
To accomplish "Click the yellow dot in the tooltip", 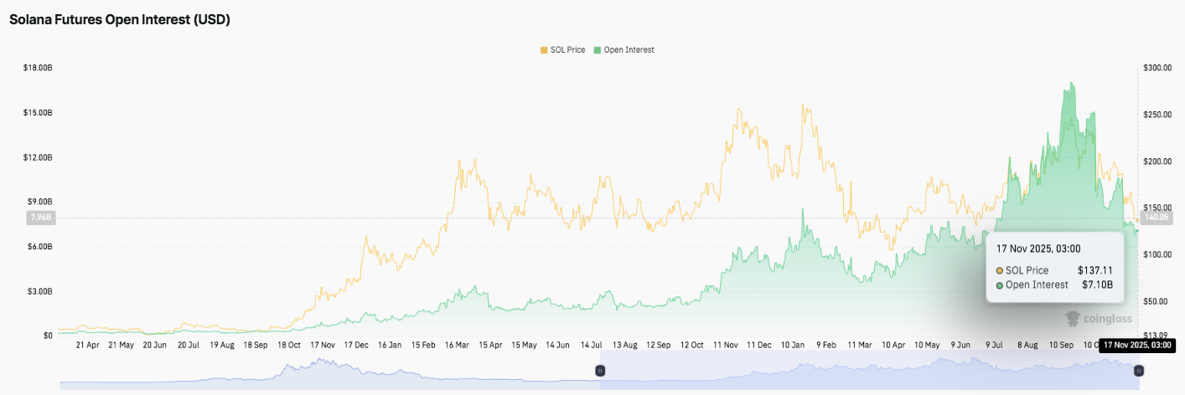I will [x=1000, y=270].
